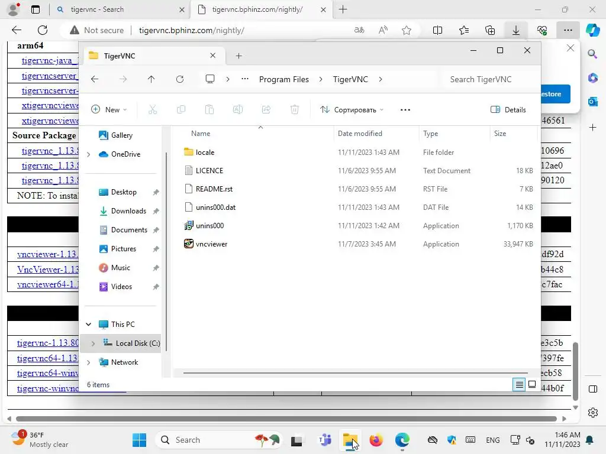This screenshot has width=606, height=454.
Task: Click the PC monitor icon in address bar
Action: [210, 79]
